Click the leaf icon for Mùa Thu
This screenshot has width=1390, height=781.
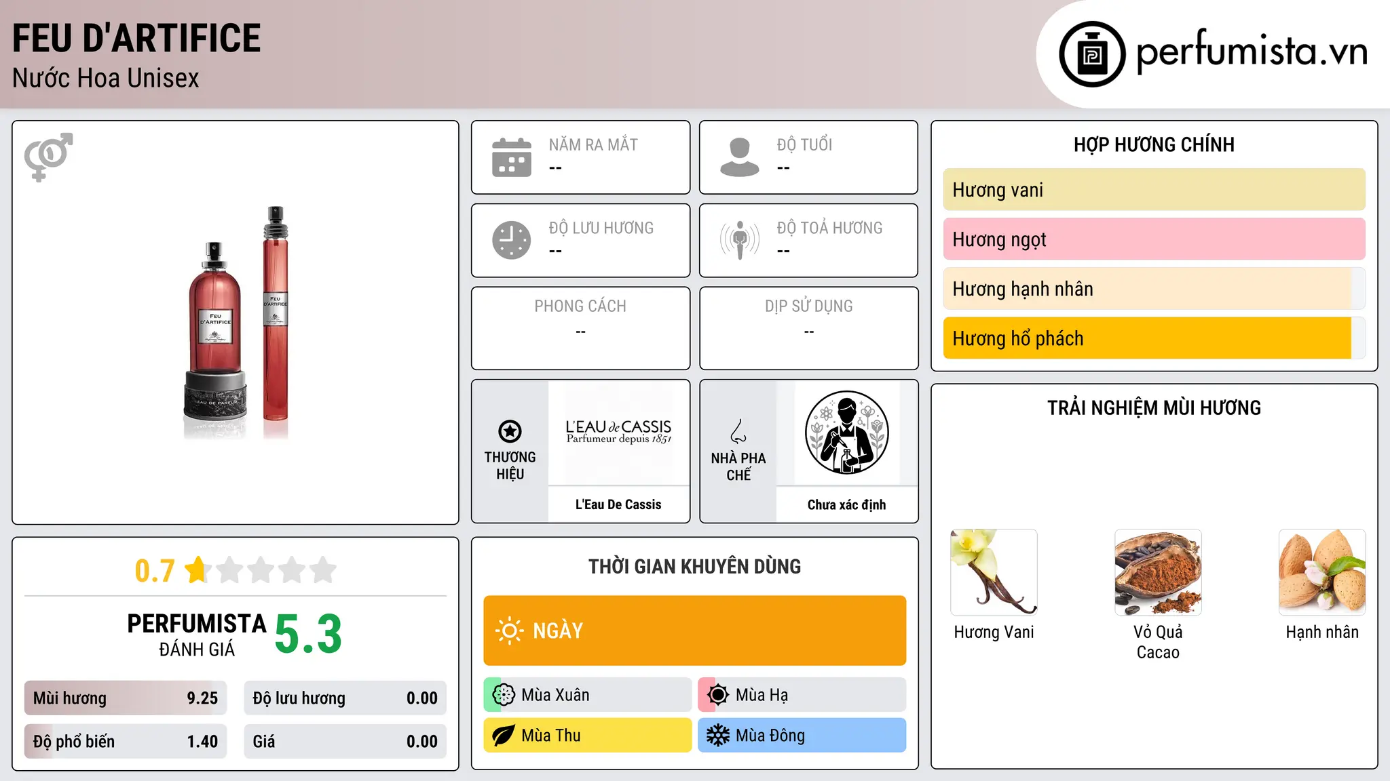(504, 736)
